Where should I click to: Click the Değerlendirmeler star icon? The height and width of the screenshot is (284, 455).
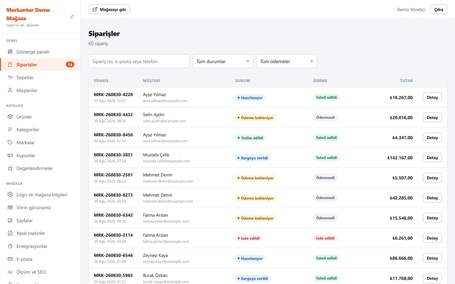10,168
